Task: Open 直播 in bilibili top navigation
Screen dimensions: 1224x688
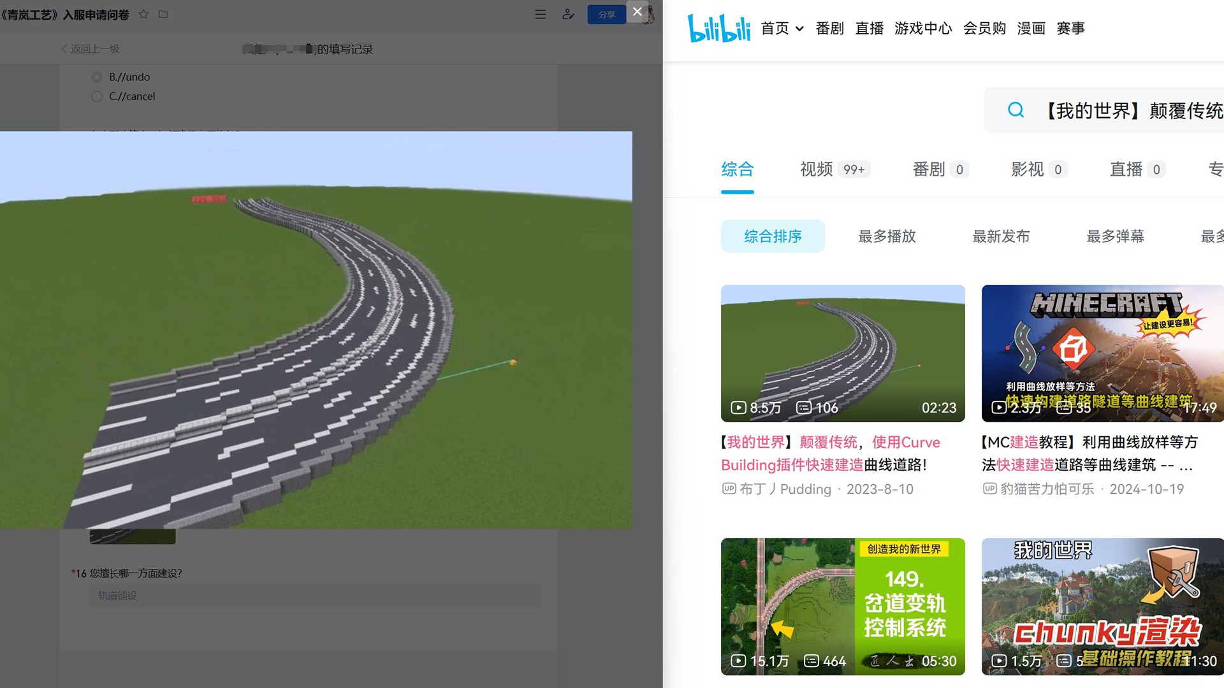Action: click(870, 28)
